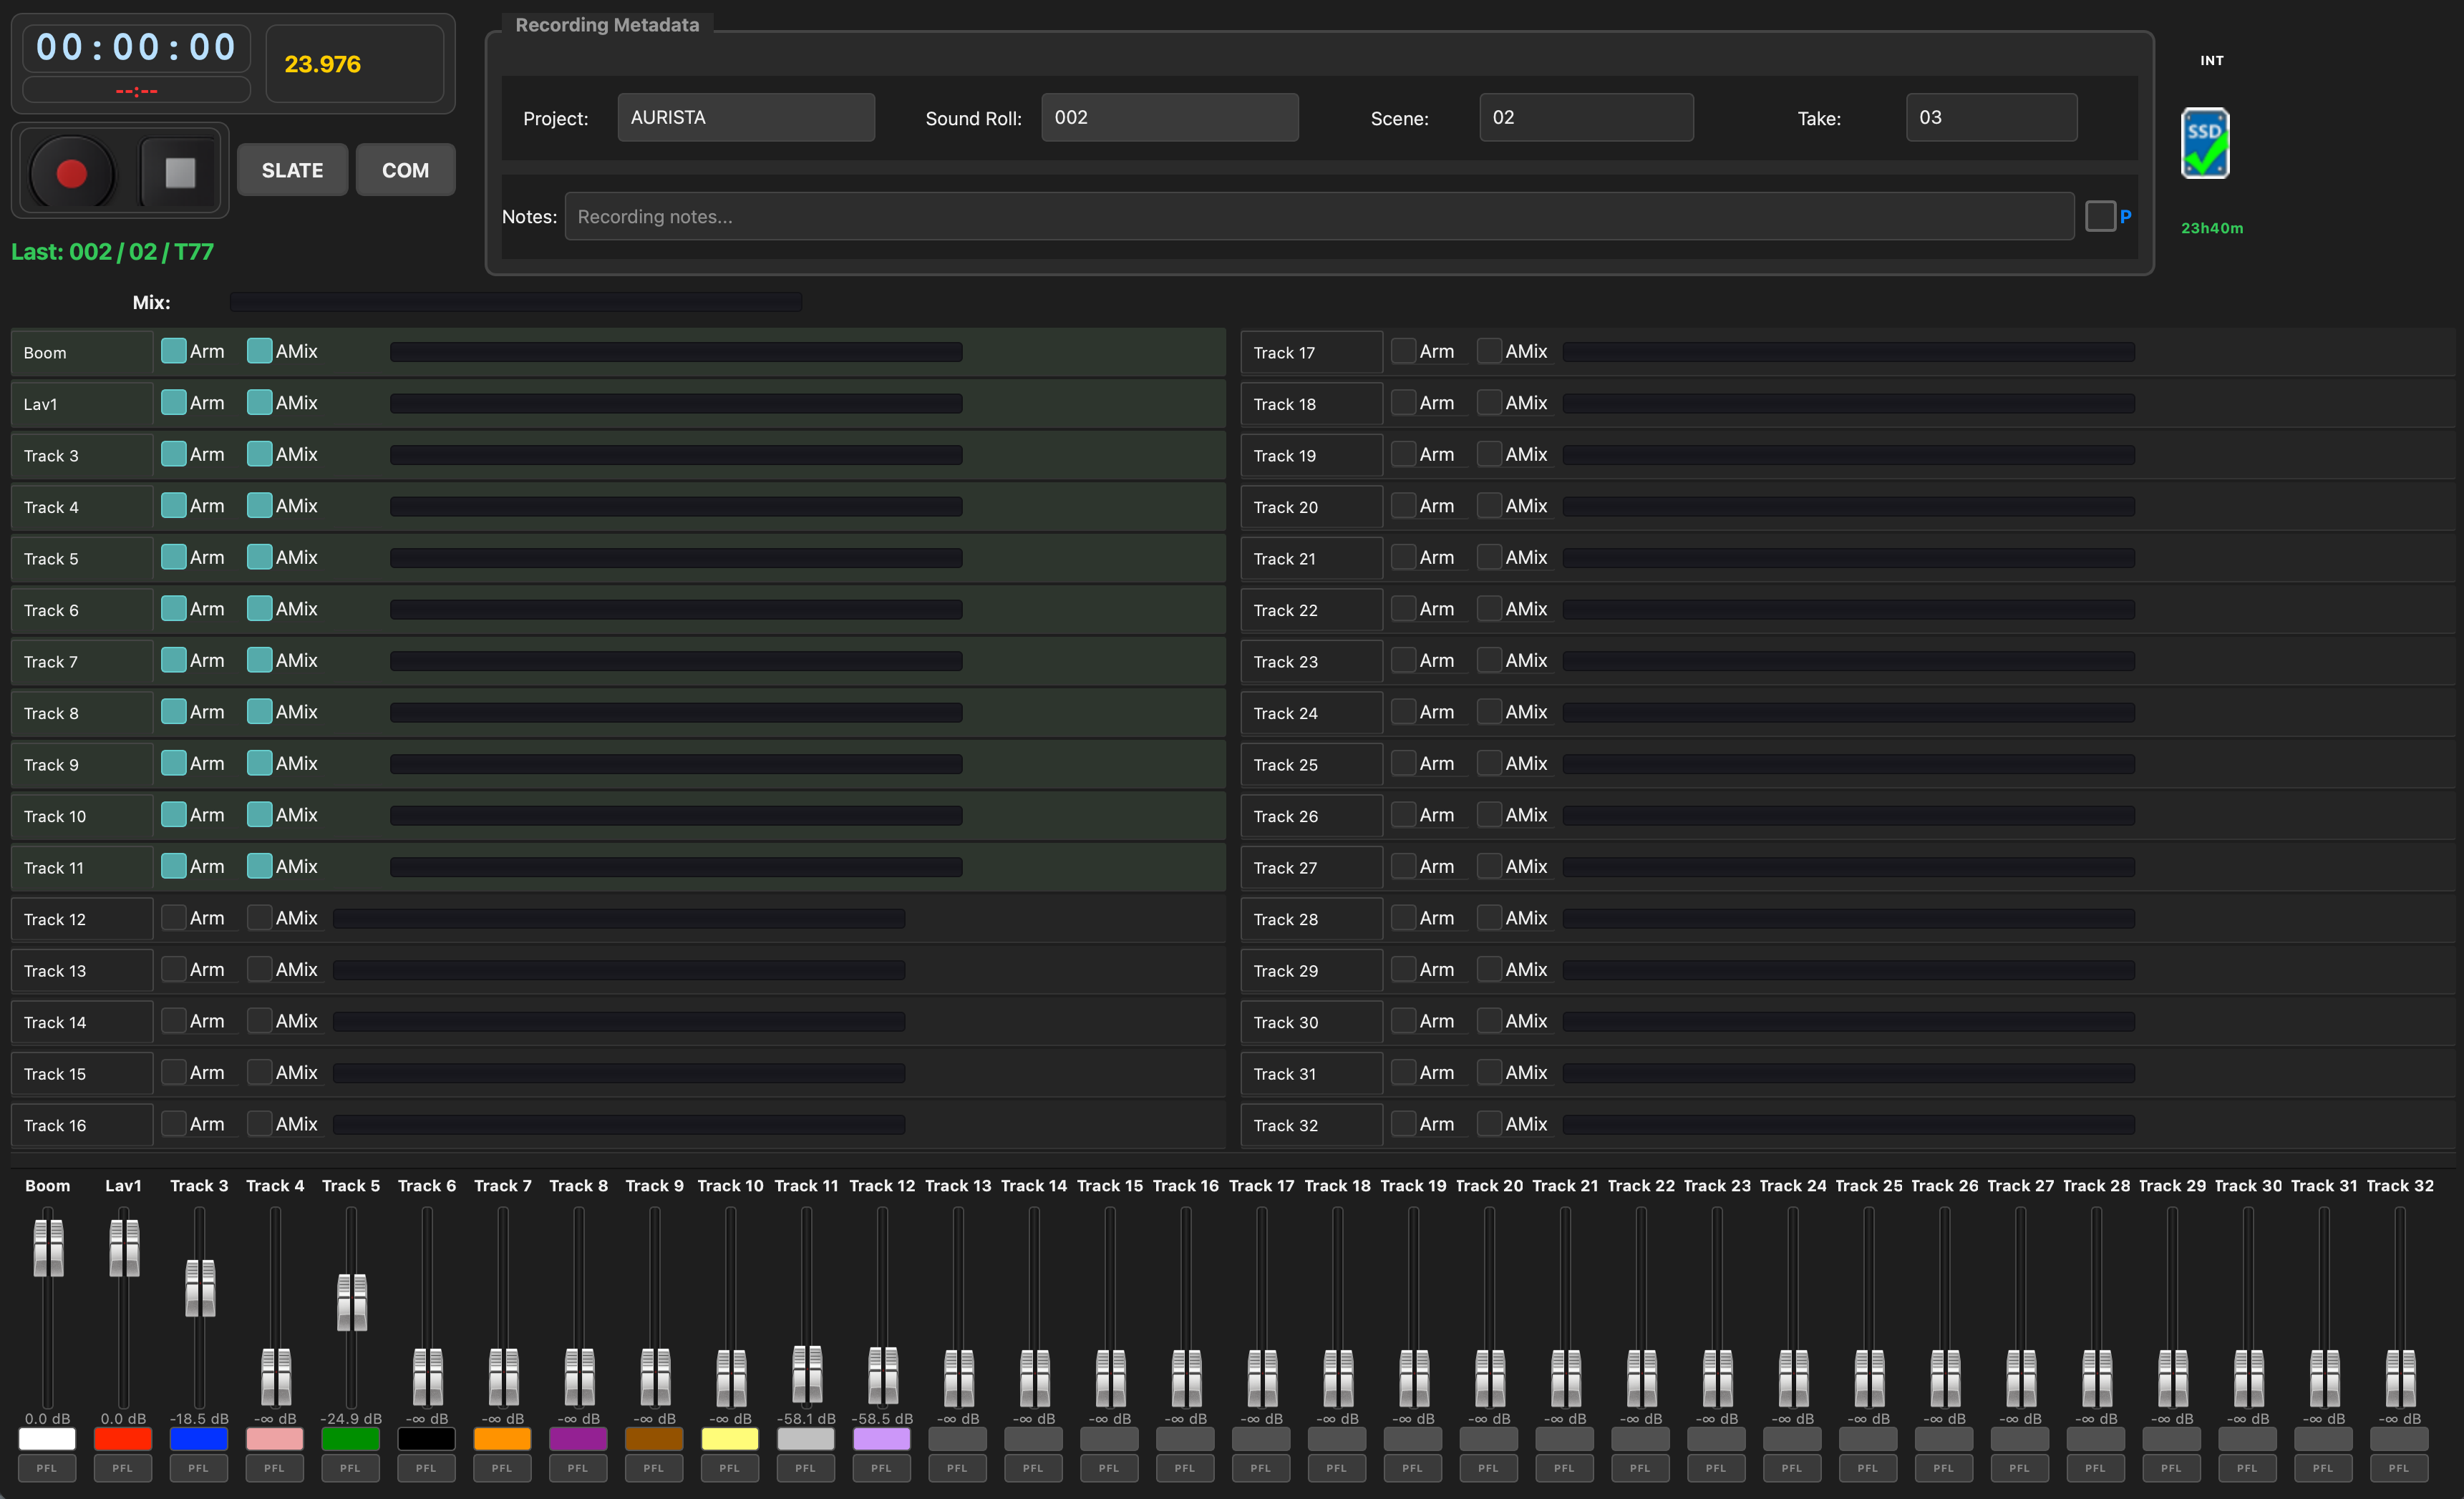Activate the SLATE mic button
2464x1499 pixels.
292,170
